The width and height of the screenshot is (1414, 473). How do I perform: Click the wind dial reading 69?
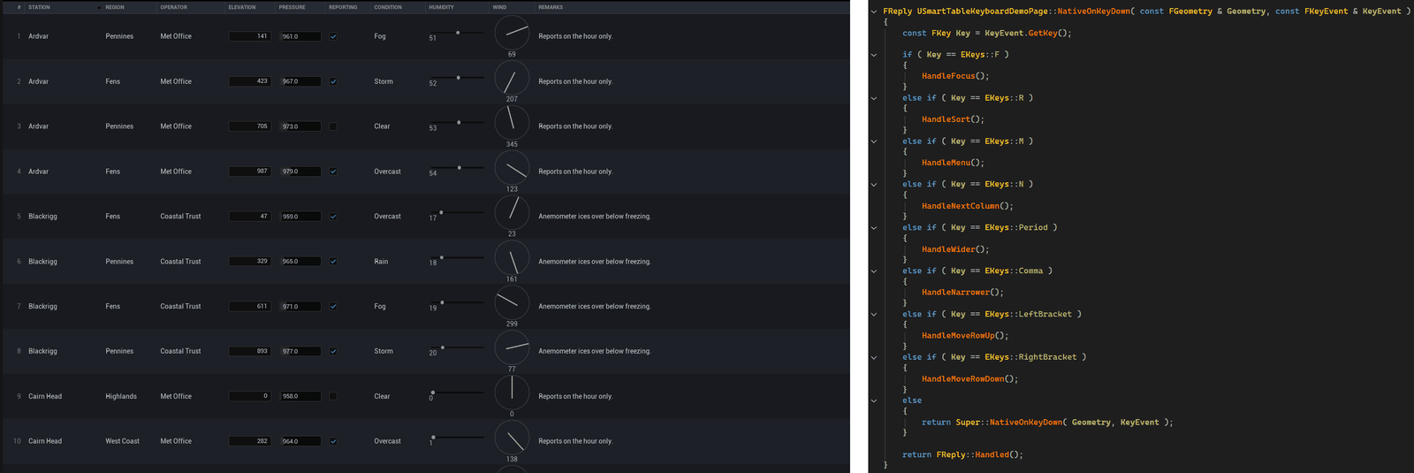pyautogui.click(x=512, y=33)
